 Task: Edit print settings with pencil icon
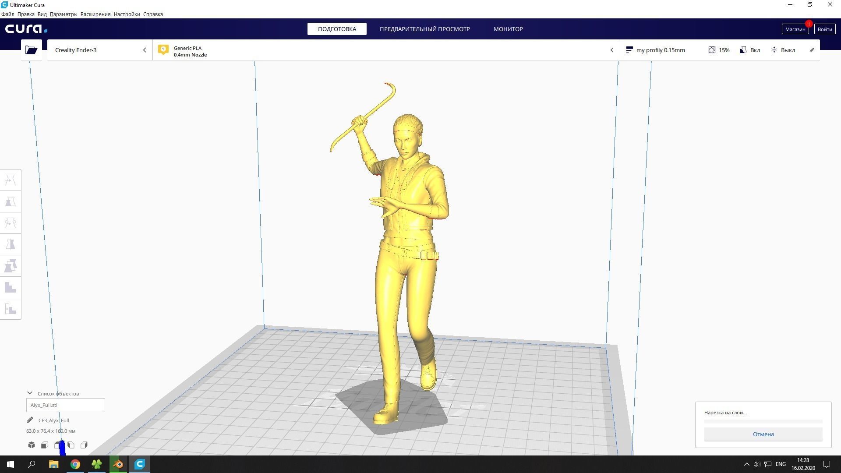pos(812,50)
